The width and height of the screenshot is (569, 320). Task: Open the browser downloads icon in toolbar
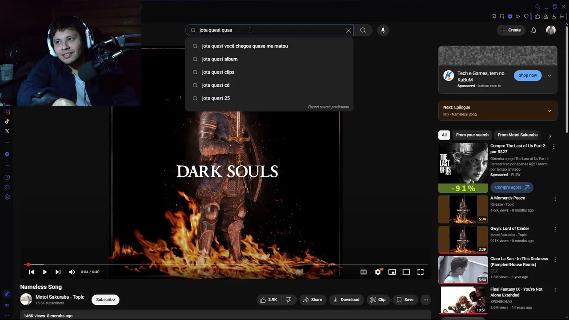(x=553, y=16)
